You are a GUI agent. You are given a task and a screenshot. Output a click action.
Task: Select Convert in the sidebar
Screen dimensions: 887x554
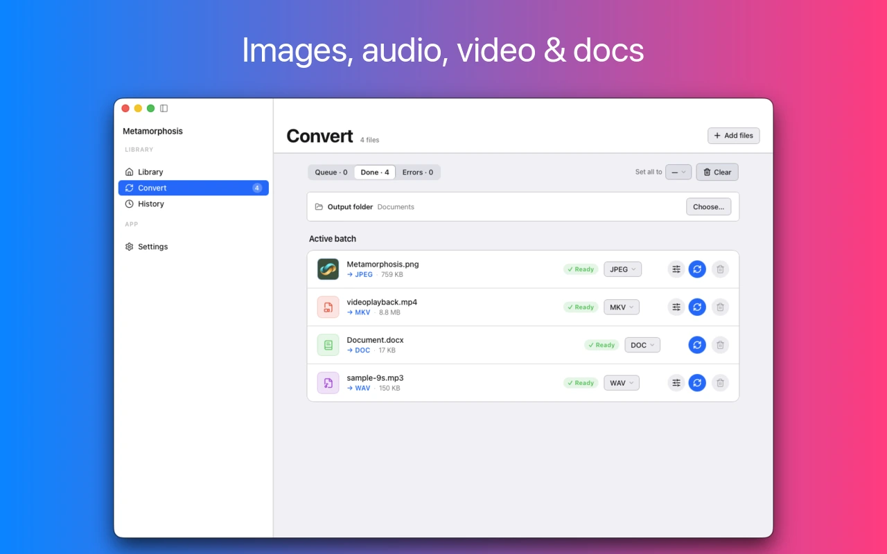[193, 188]
